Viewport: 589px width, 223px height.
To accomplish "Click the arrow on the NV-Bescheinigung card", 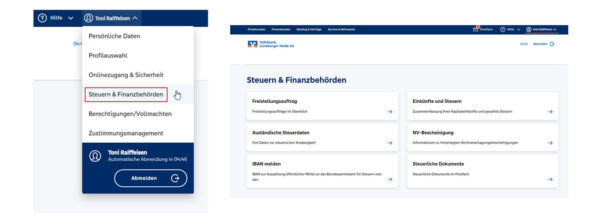I will pyautogui.click(x=550, y=143).
